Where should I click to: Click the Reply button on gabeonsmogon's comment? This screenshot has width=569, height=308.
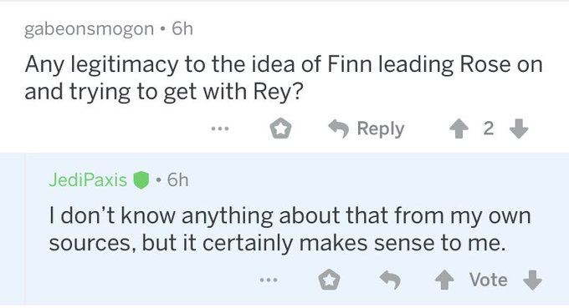(367, 129)
